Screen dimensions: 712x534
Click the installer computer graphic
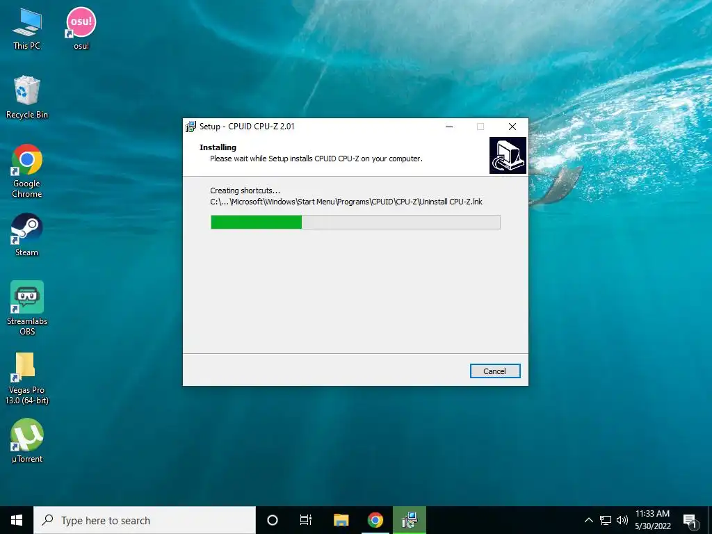pyautogui.click(x=508, y=155)
